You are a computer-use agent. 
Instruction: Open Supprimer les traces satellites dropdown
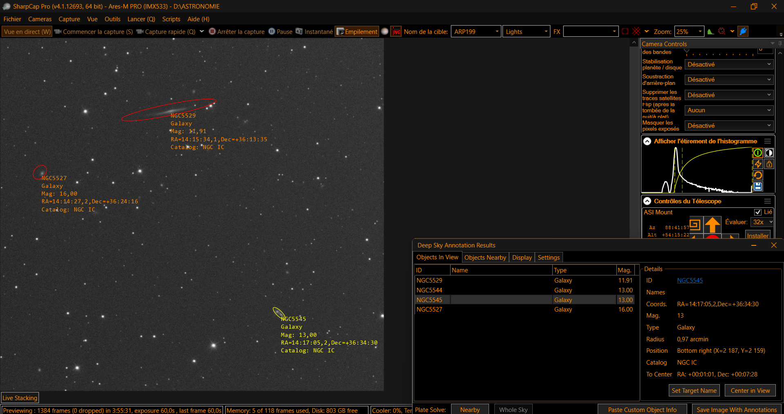(x=729, y=95)
